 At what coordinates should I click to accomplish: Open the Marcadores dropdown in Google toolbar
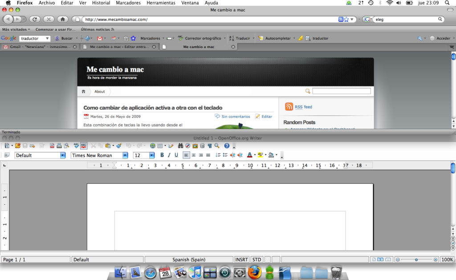[152, 38]
